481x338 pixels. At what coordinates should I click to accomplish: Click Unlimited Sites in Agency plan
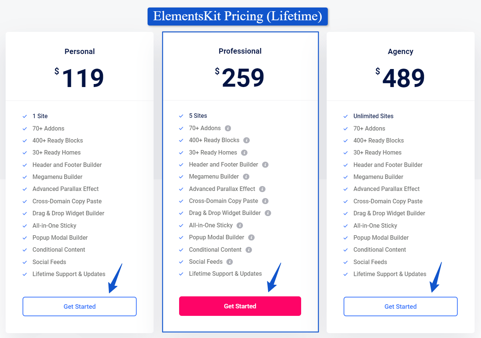pos(373,116)
